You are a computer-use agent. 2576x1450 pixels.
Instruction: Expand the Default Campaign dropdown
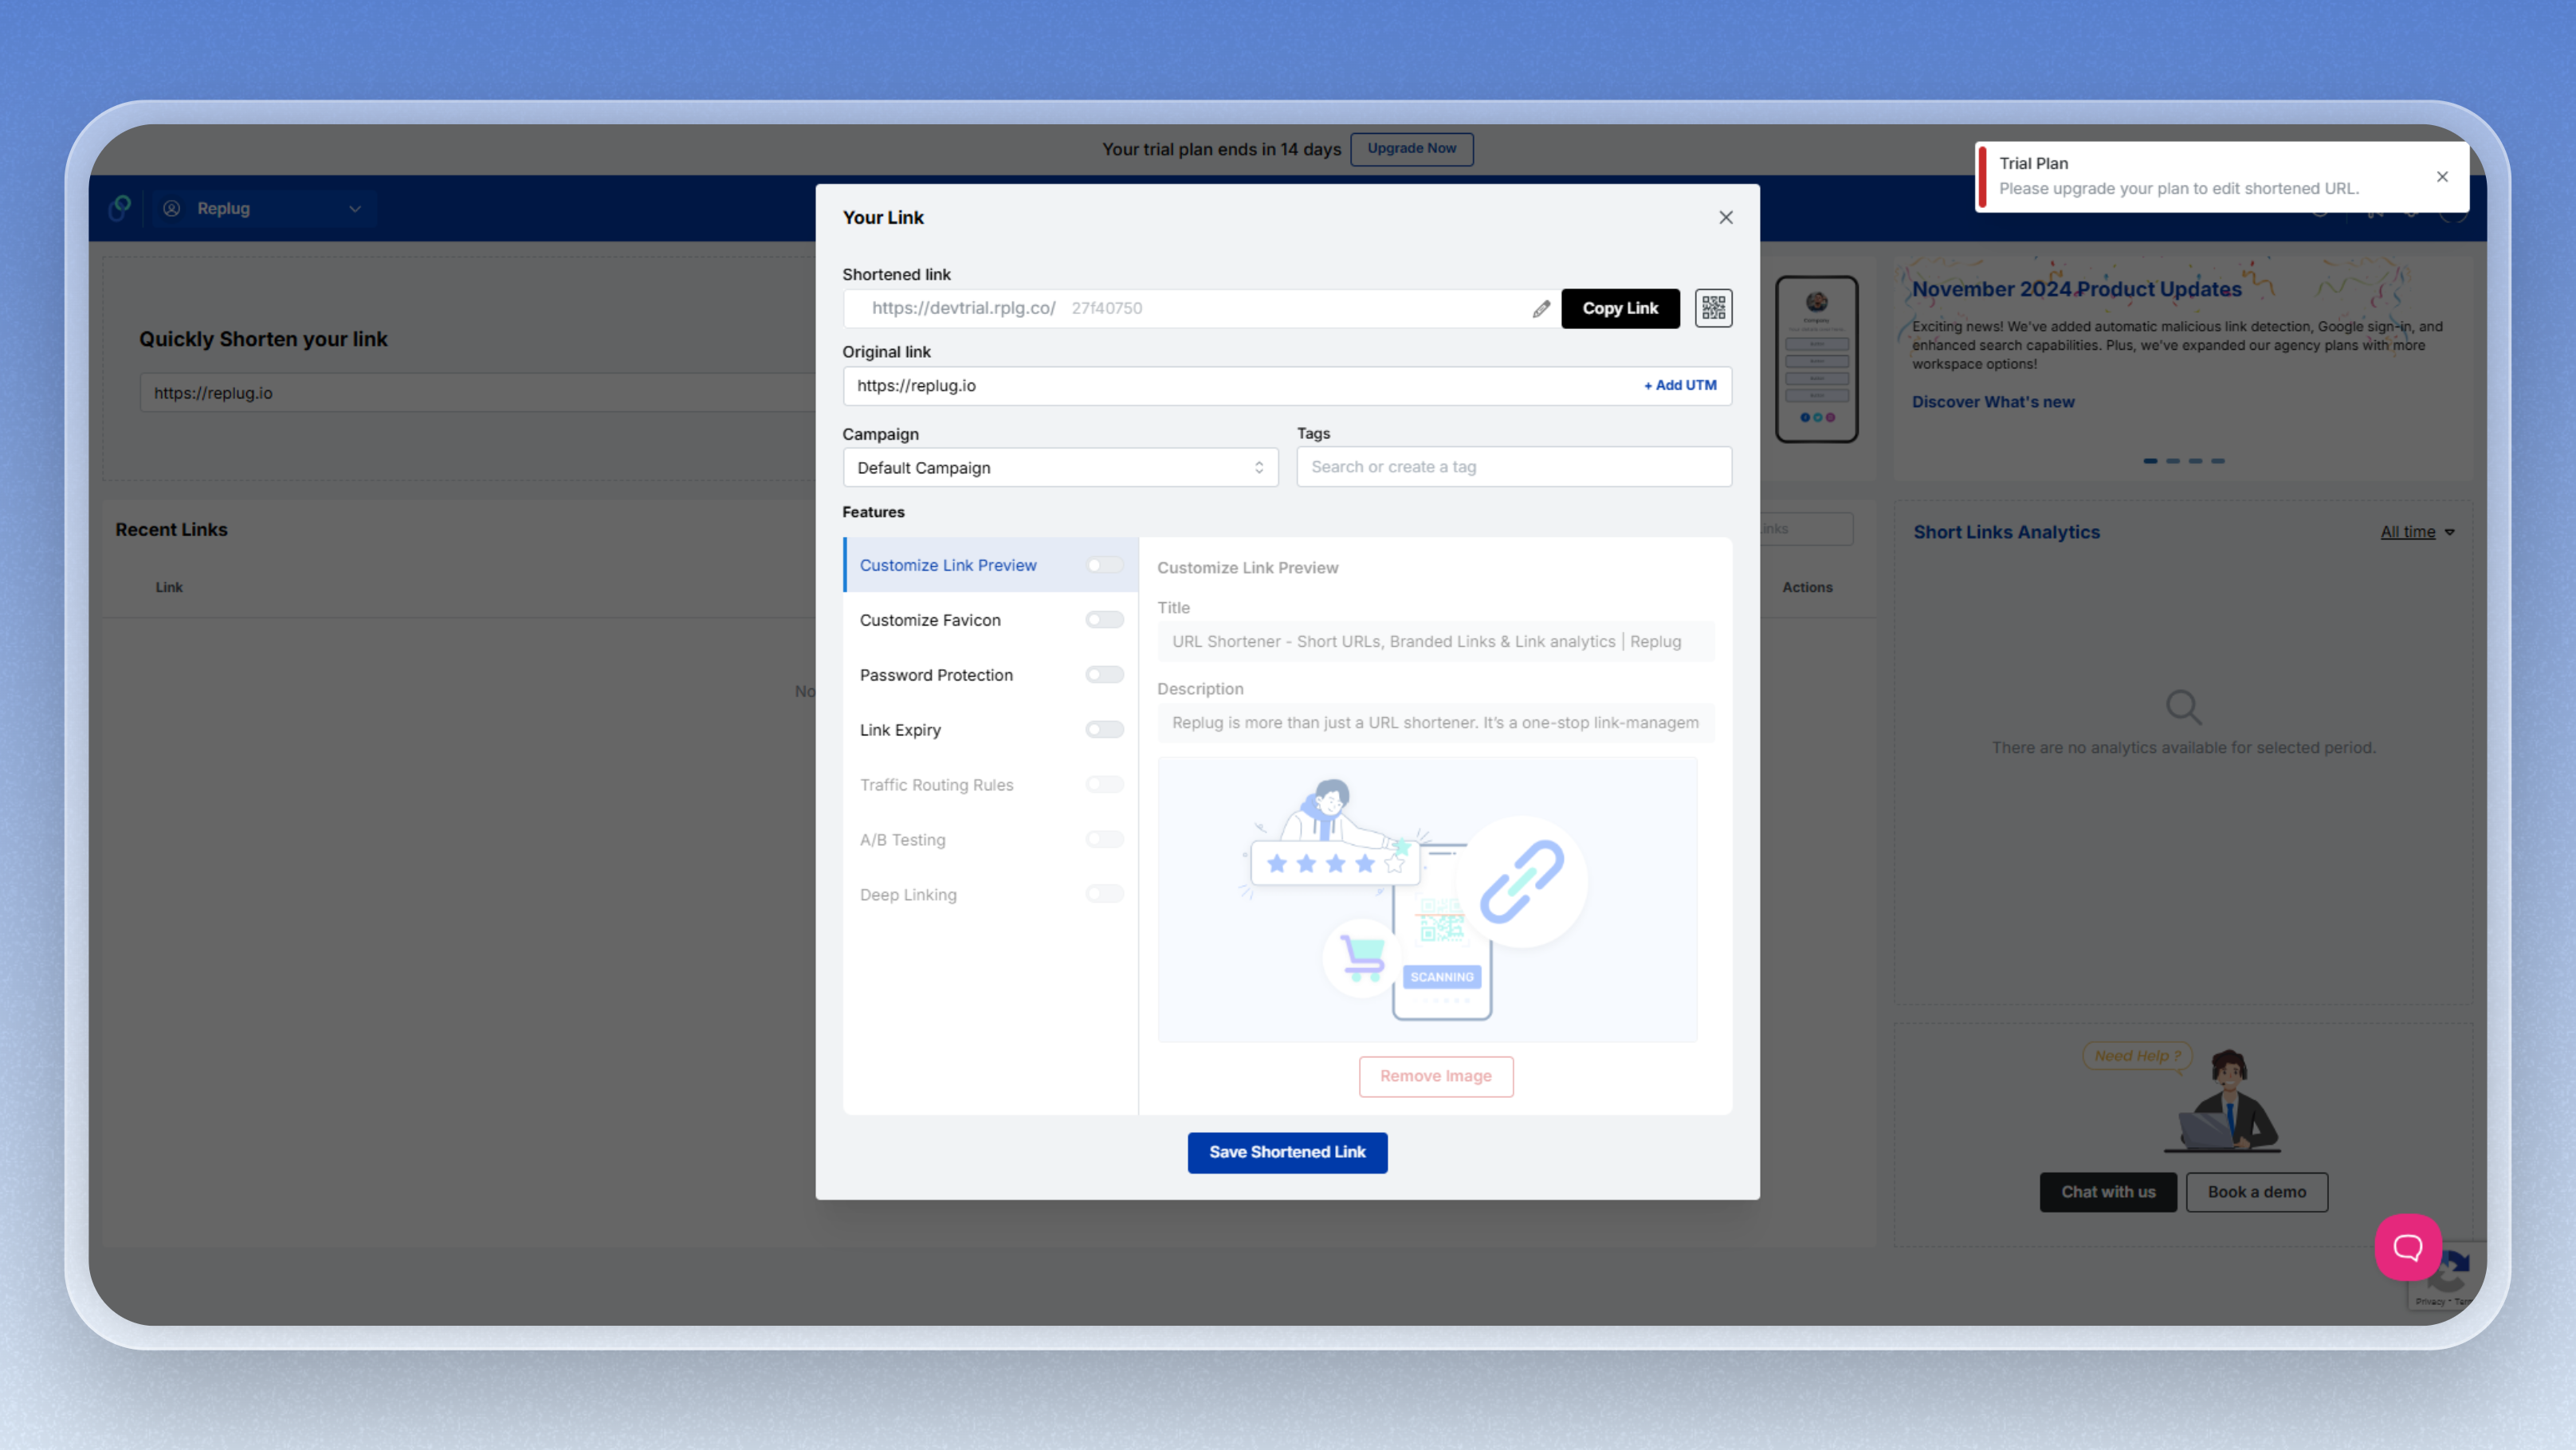1060,468
